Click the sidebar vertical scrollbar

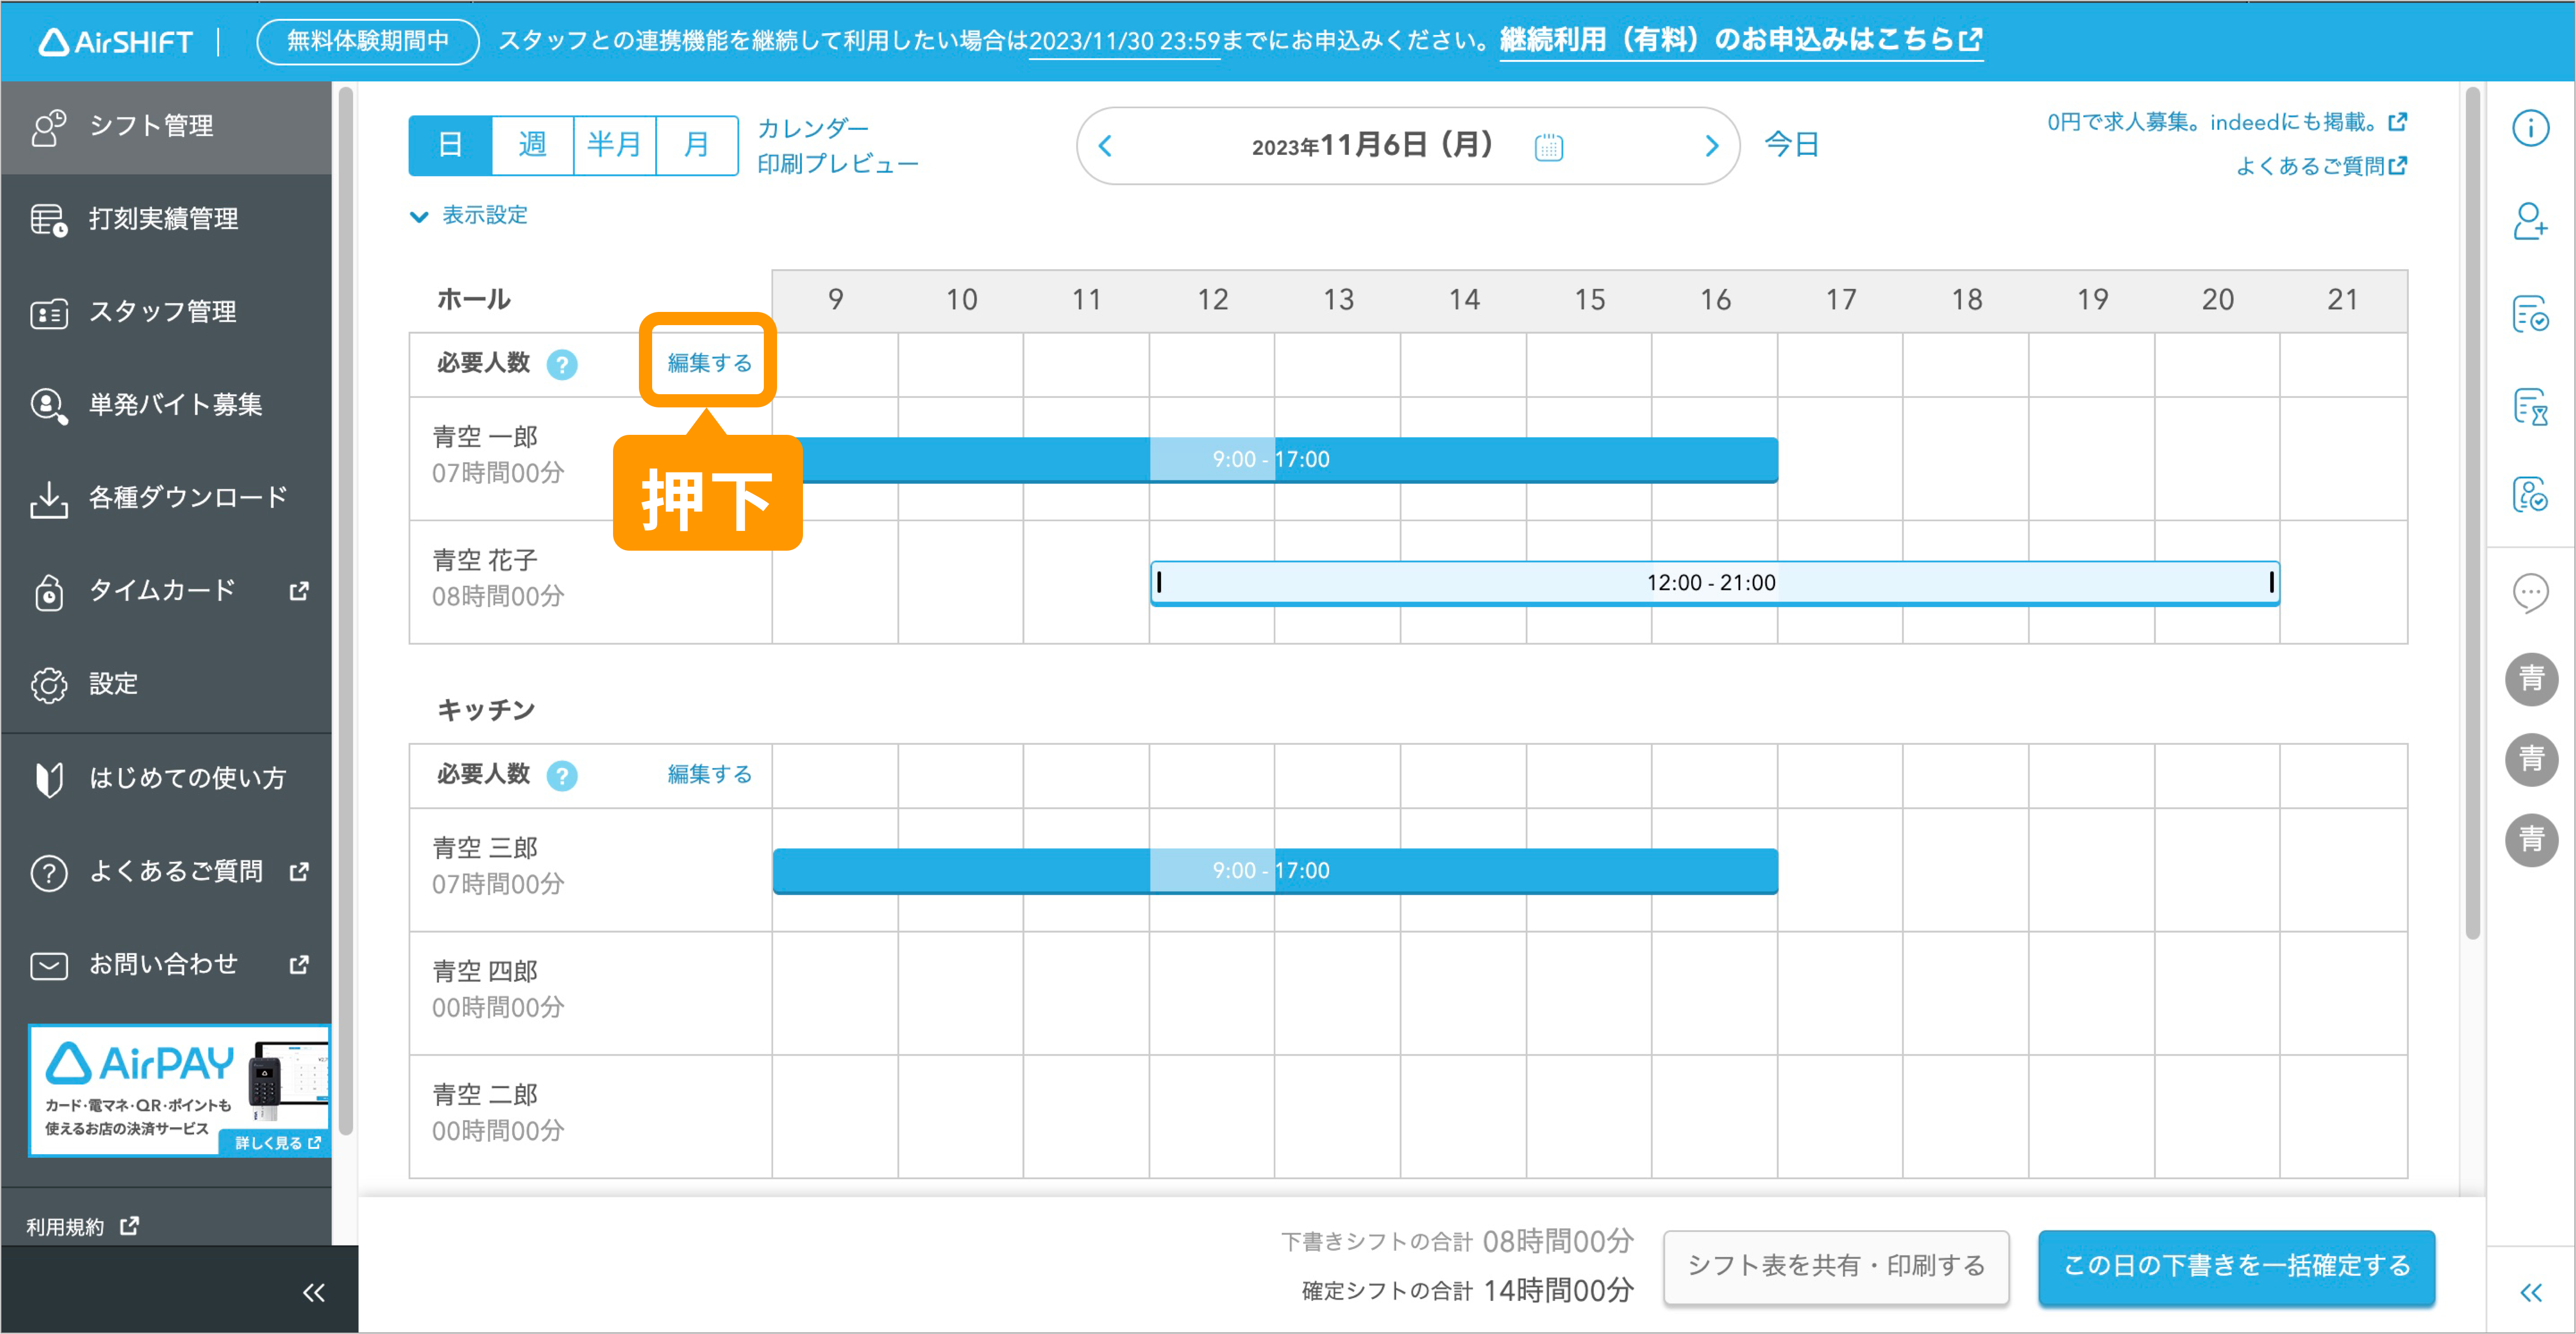click(346, 610)
